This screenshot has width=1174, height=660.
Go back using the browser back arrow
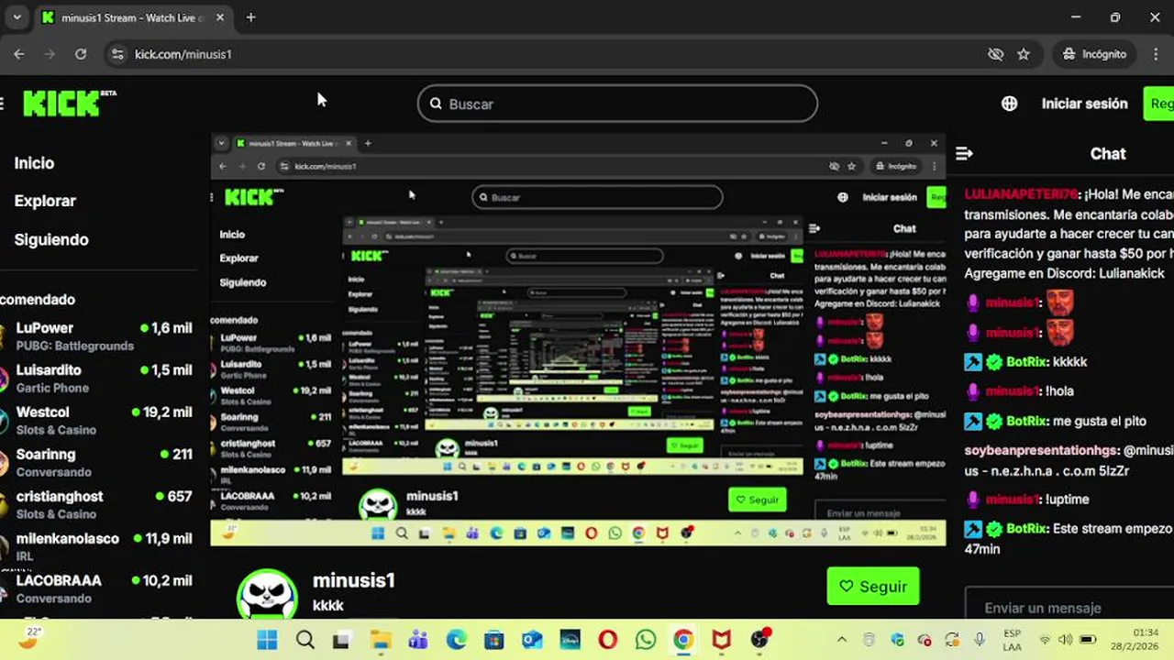[x=19, y=54]
